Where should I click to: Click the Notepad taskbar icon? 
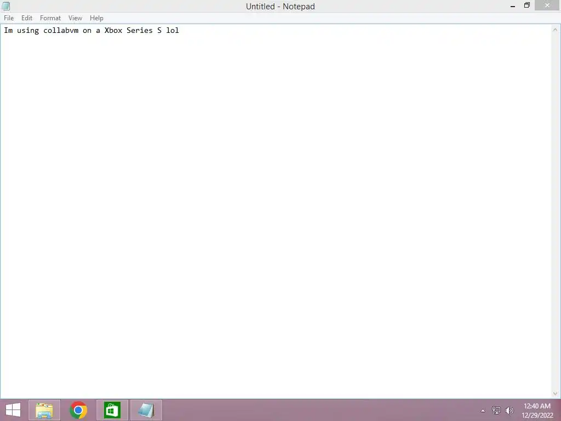[x=146, y=410]
